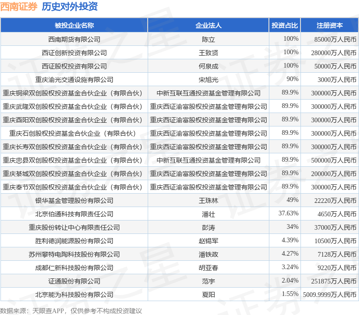Screen dimensions: 359x315
Task: Click 5009.9999万人民币 registered capital
Action: 330,295
